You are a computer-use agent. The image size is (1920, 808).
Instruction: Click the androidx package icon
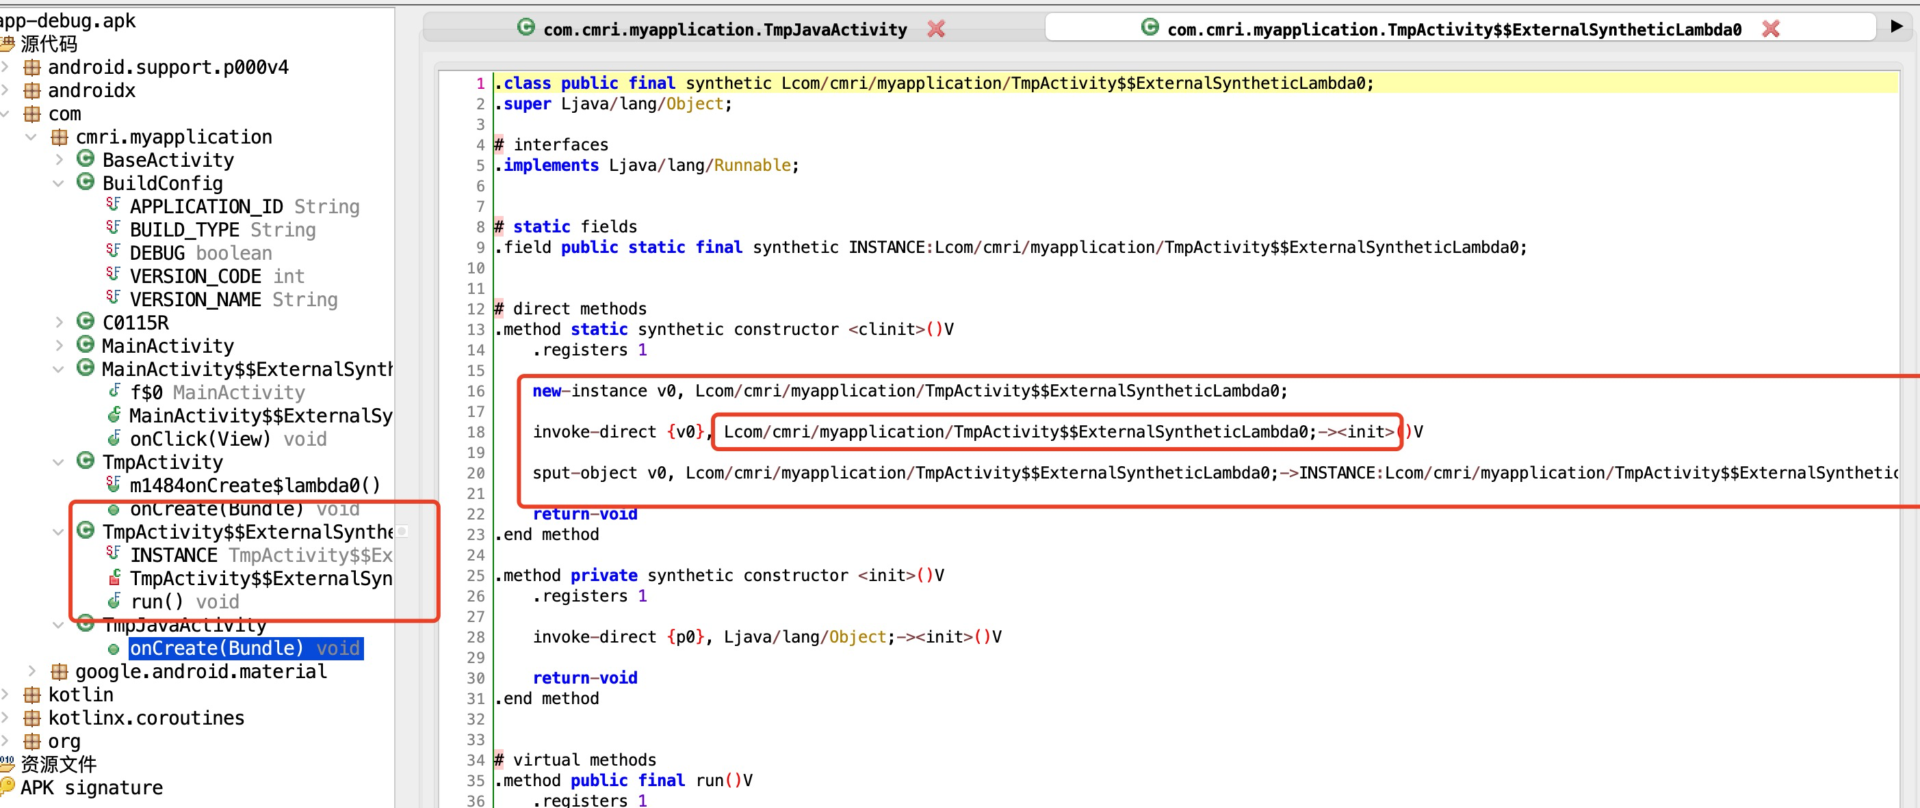32,91
